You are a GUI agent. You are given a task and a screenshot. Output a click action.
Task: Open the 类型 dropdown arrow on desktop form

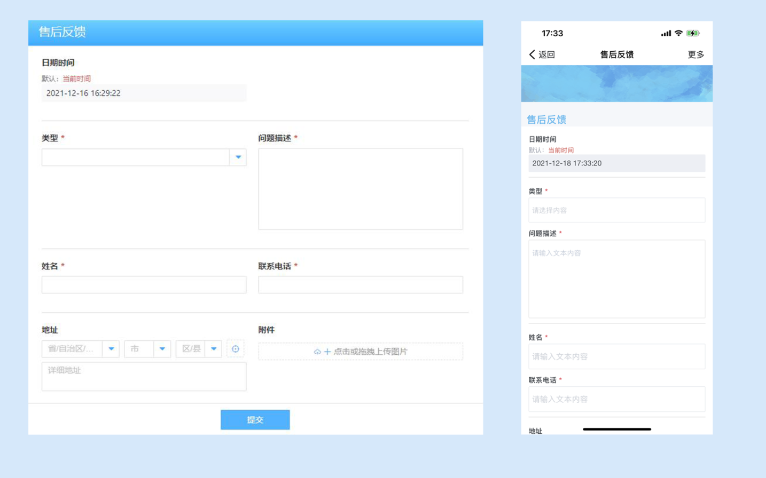[238, 157]
